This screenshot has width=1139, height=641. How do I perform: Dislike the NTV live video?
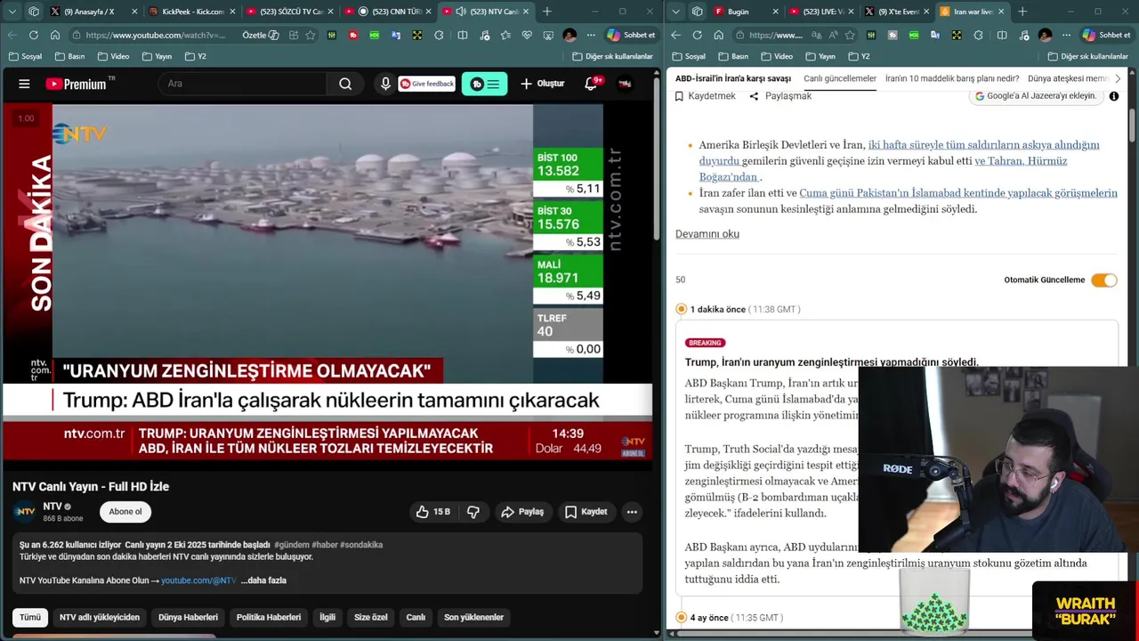(473, 512)
